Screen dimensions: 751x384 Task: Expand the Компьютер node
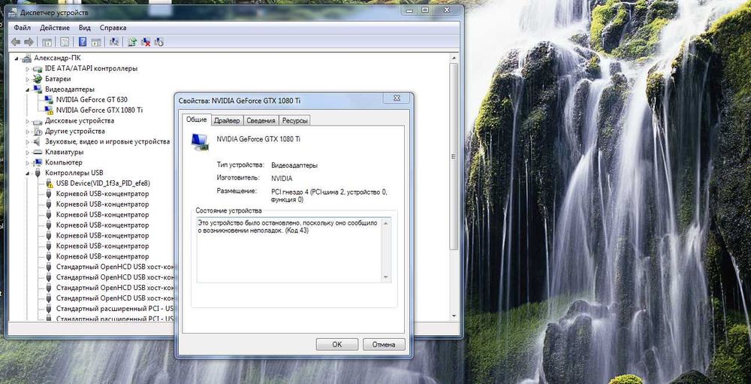tap(28, 163)
